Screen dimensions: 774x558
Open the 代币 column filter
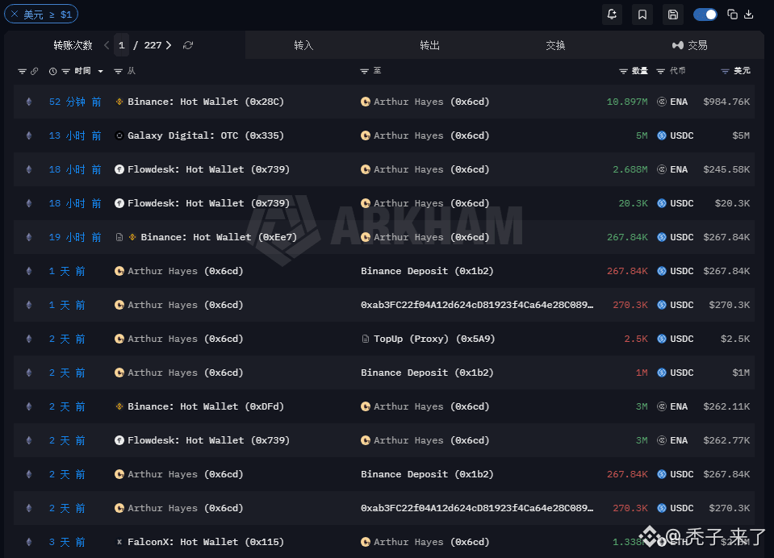click(x=660, y=72)
